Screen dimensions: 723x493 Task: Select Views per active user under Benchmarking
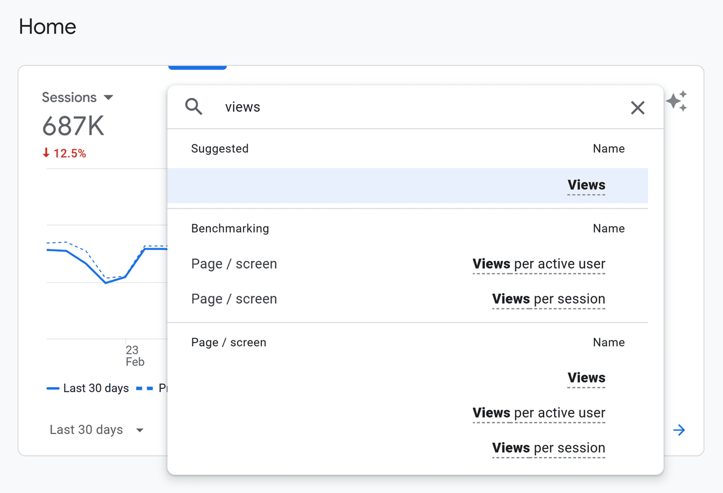[x=538, y=264]
